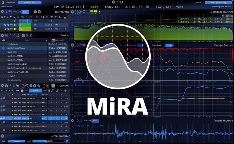Click the upload document icon in Sessions toolbar
Screen dimensions: 234x144
tap(14, 35)
